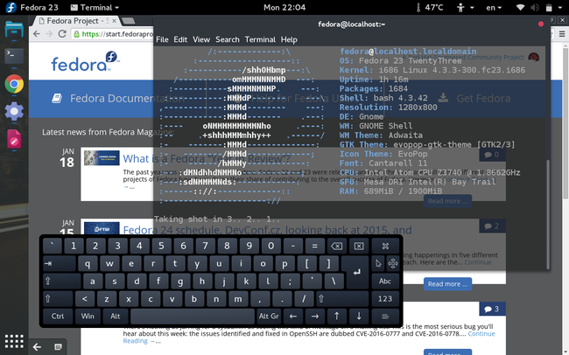Open Google Chrome from the dock

pyautogui.click(x=14, y=84)
